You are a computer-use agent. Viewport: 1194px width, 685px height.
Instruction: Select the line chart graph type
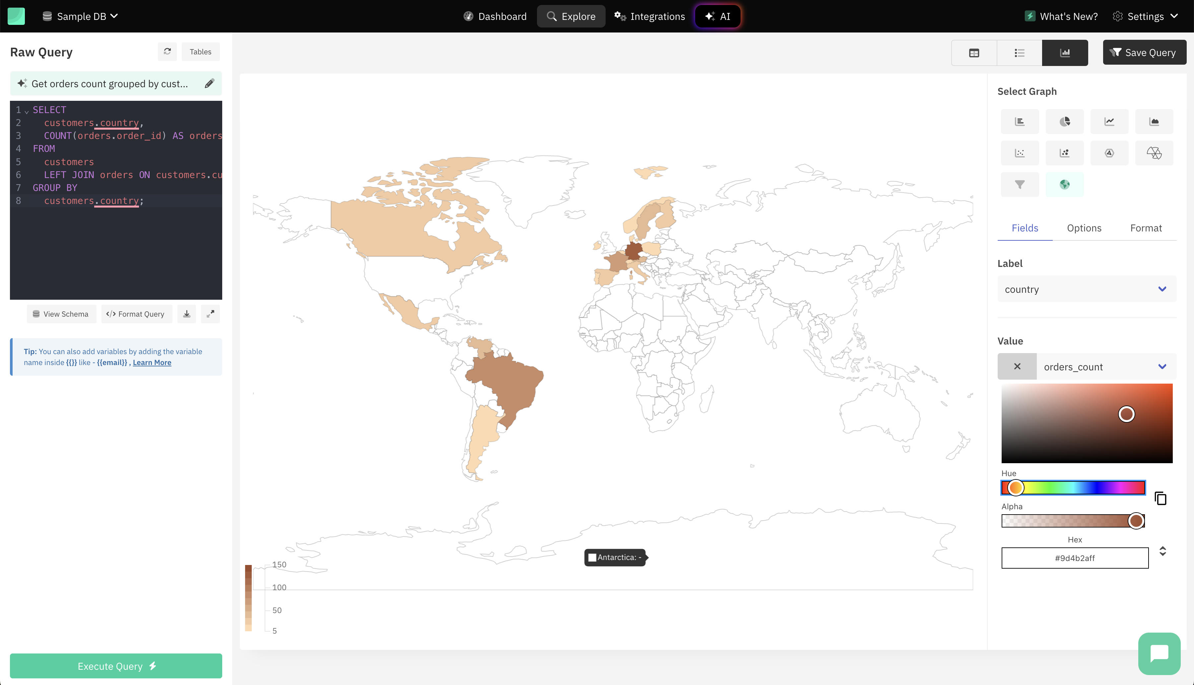tap(1109, 121)
